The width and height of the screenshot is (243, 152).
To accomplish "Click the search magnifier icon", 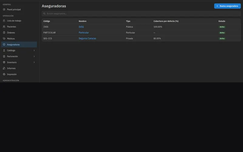I will [x=44, y=14].
